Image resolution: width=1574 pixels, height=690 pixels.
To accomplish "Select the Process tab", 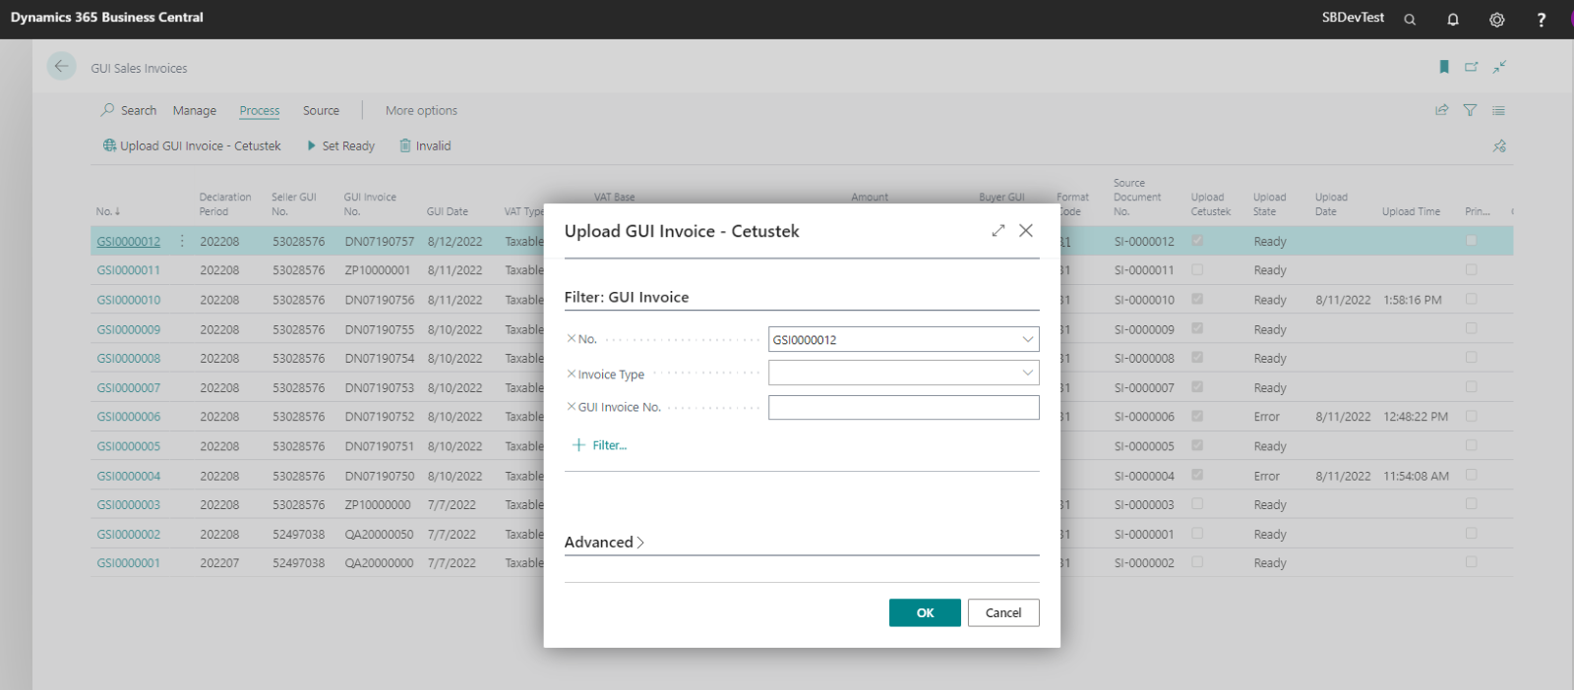I will [260, 110].
